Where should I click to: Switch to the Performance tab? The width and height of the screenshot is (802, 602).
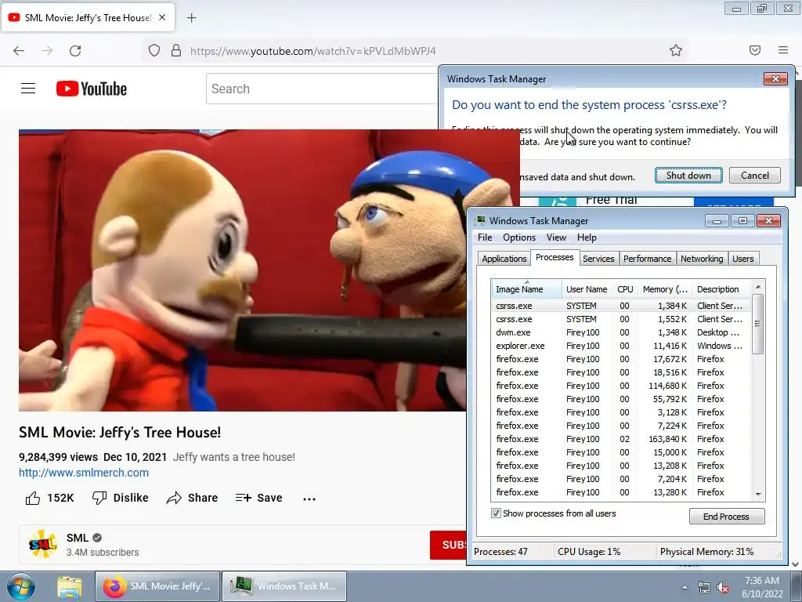[647, 259]
